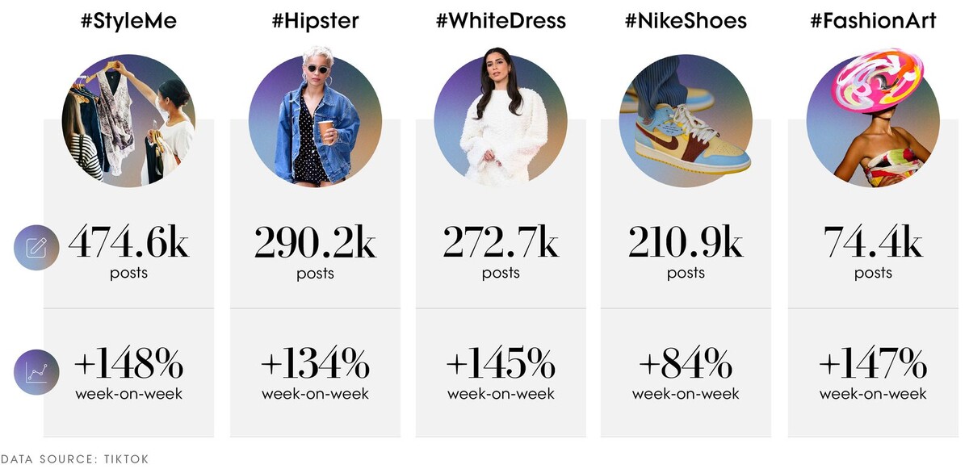
Task: Click the +148% week-on-week stat
Action: tap(128, 375)
